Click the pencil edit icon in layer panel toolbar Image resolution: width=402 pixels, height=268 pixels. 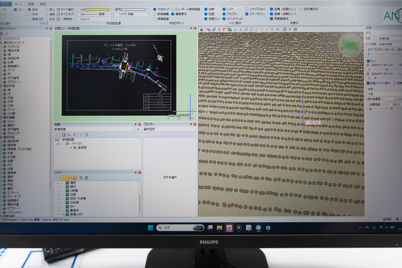pyautogui.click(x=69, y=177)
